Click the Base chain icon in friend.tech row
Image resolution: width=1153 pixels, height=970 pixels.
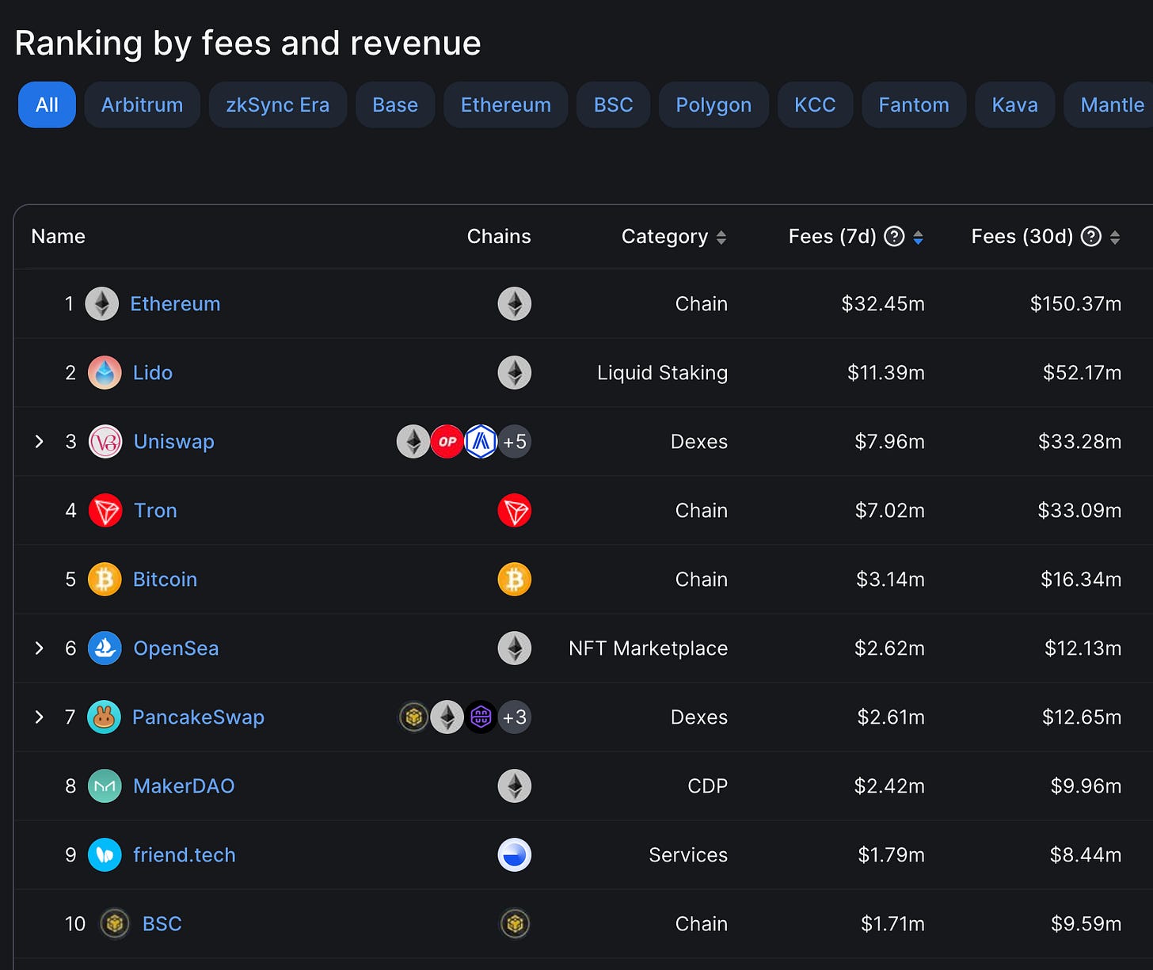pos(515,855)
